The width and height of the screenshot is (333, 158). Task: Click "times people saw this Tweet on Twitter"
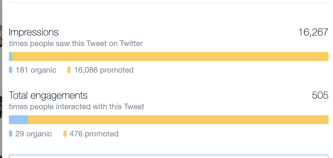[x=76, y=44]
